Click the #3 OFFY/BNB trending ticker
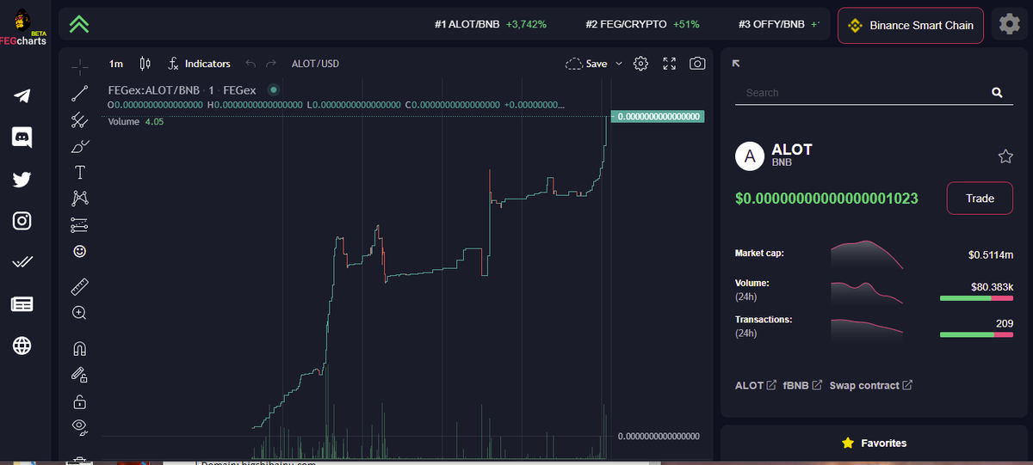The height and width of the screenshot is (465, 1033). 779,24
